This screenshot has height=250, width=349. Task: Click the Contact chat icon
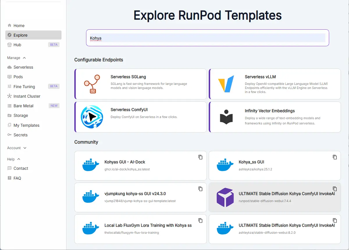pos(10,168)
